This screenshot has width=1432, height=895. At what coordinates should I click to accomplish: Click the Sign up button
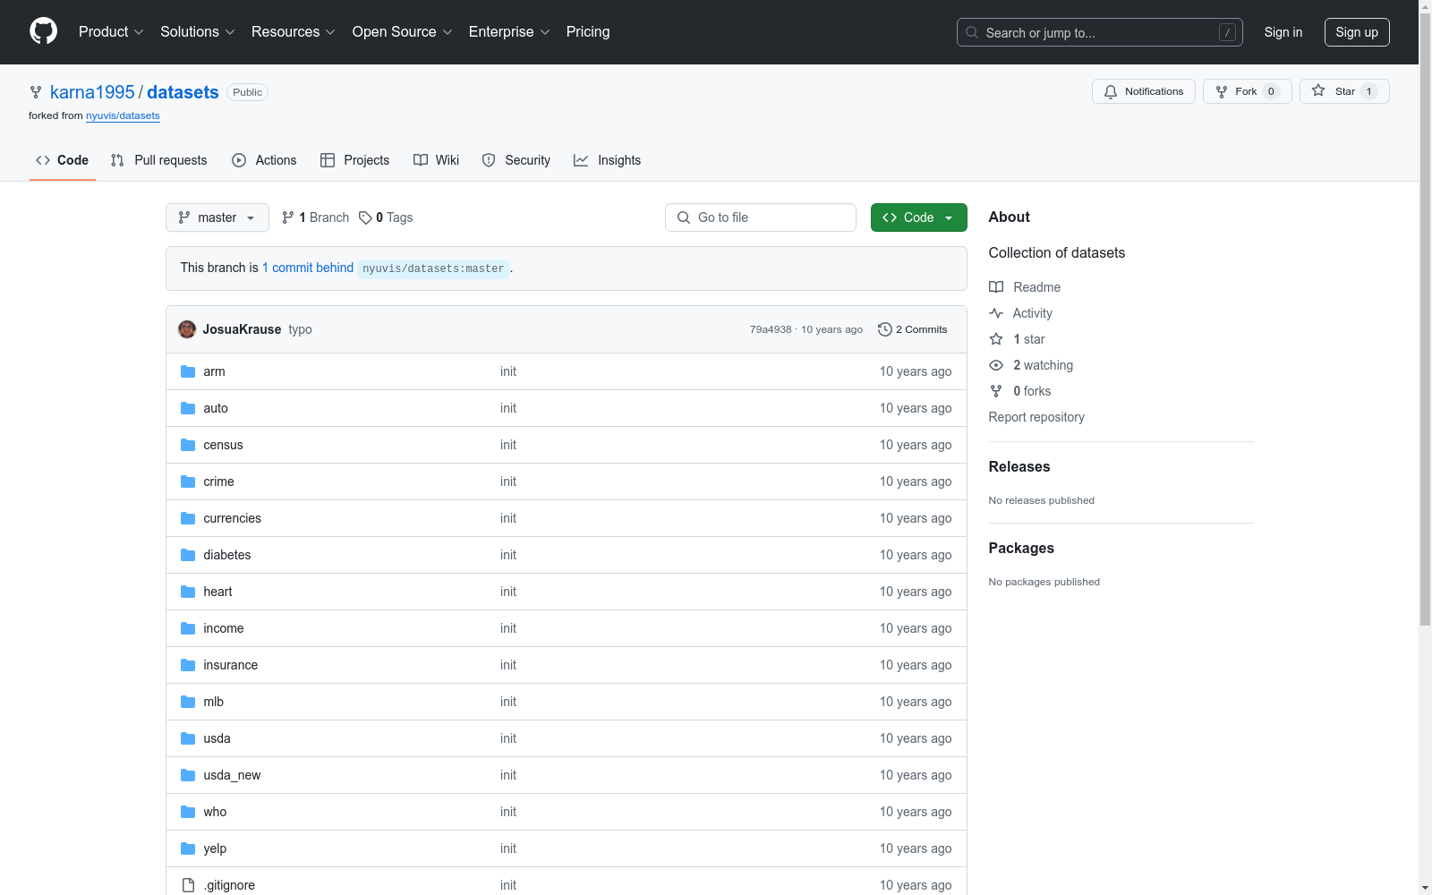click(1357, 32)
